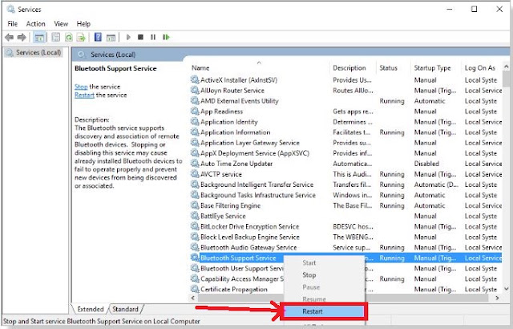This screenshot has height=329, width=513.
Task: Open the View menu
Action: tap(61, 24)
